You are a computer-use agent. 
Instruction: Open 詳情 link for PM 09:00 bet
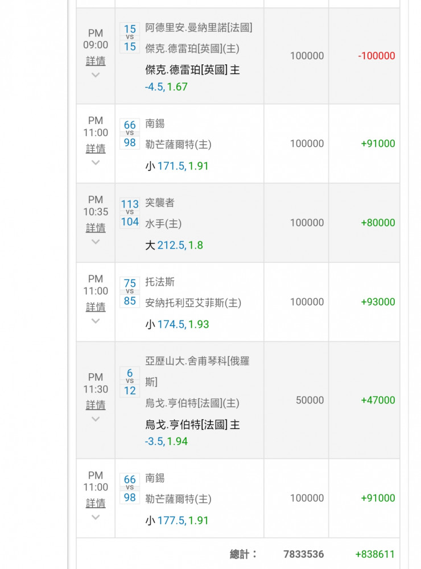96,61
